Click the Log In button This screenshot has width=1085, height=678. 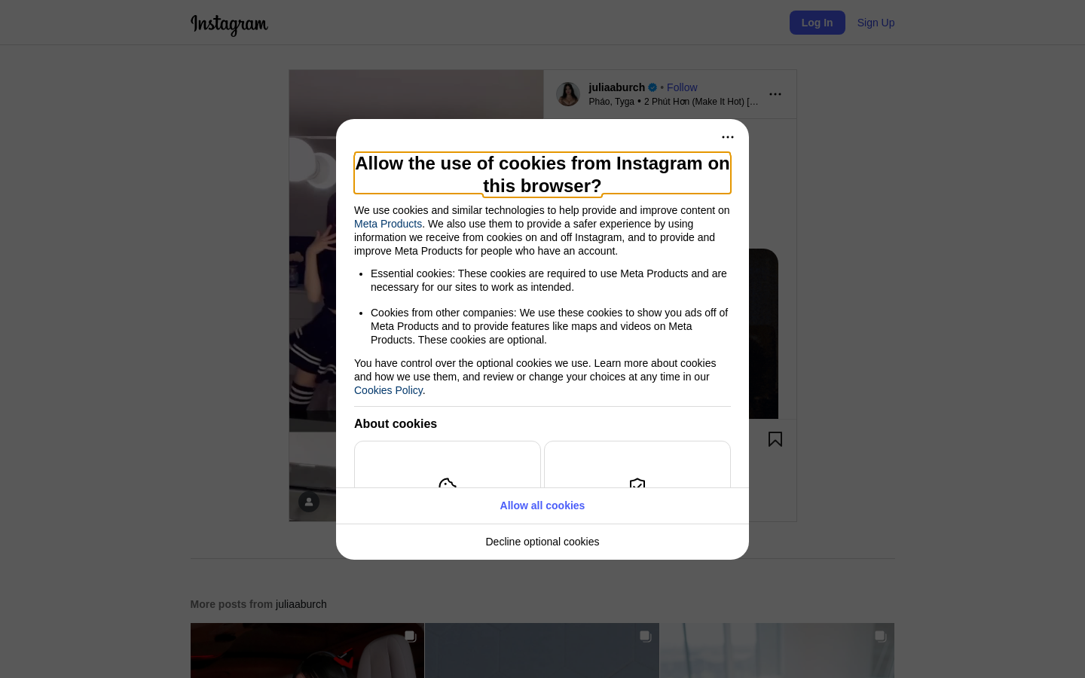click(x=818, y=23)
